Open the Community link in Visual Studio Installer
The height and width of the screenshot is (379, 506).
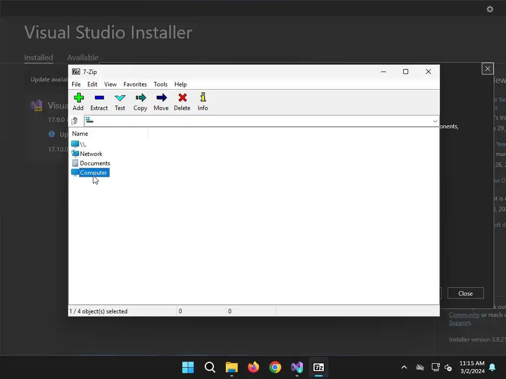464,315
